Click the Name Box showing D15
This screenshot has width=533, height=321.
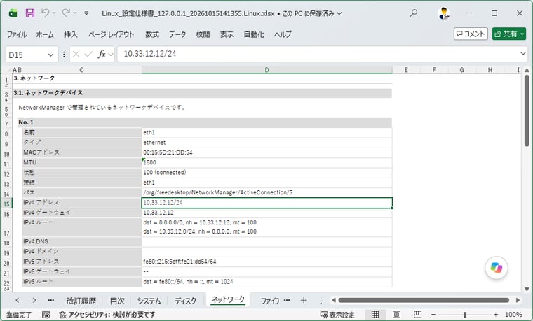click(27, 55)
